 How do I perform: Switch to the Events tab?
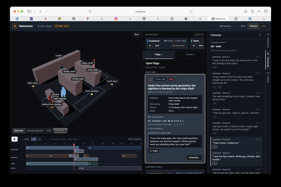pos(191,55)
